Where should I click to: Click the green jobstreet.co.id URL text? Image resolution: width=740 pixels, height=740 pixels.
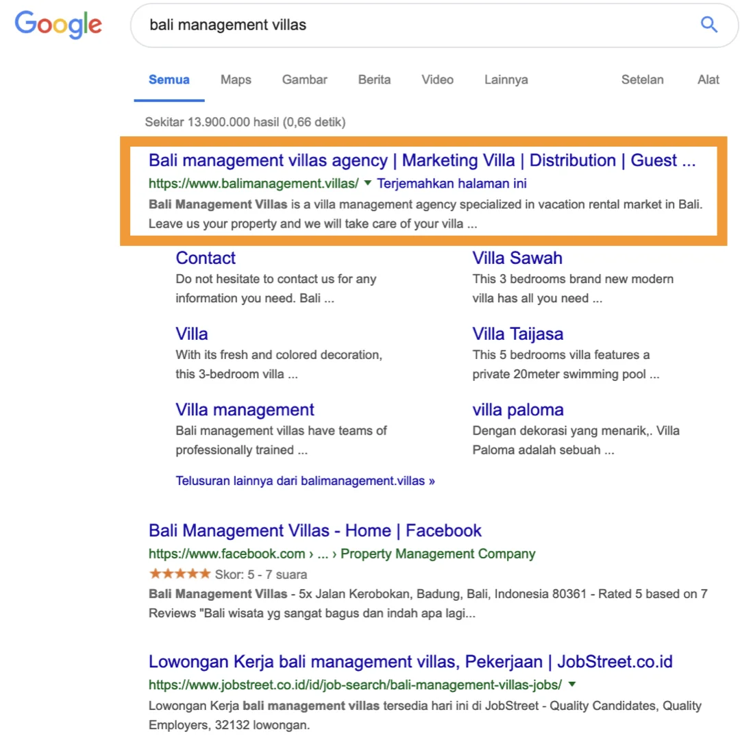pyautogui.click(x=356, y=684)
